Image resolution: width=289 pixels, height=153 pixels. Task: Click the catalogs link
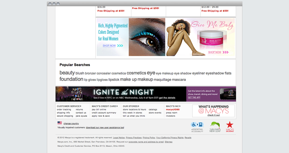pos(153,109)
